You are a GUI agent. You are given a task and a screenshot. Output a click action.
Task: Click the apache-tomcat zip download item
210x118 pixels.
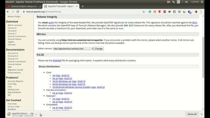click(x=20, y=114)
